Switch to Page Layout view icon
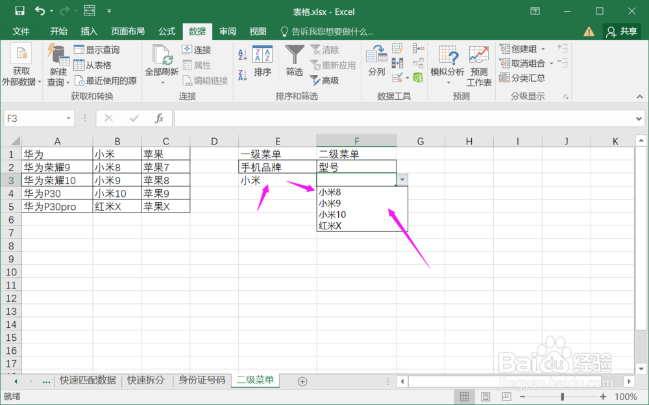The height and width of the screenshot is (405, 649). click(x=485, y=397)
